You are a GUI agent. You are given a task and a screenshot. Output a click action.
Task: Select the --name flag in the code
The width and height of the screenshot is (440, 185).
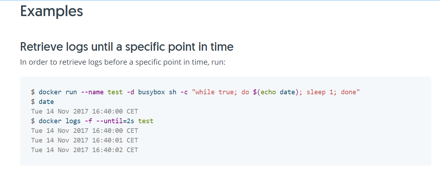click(92, 92)
